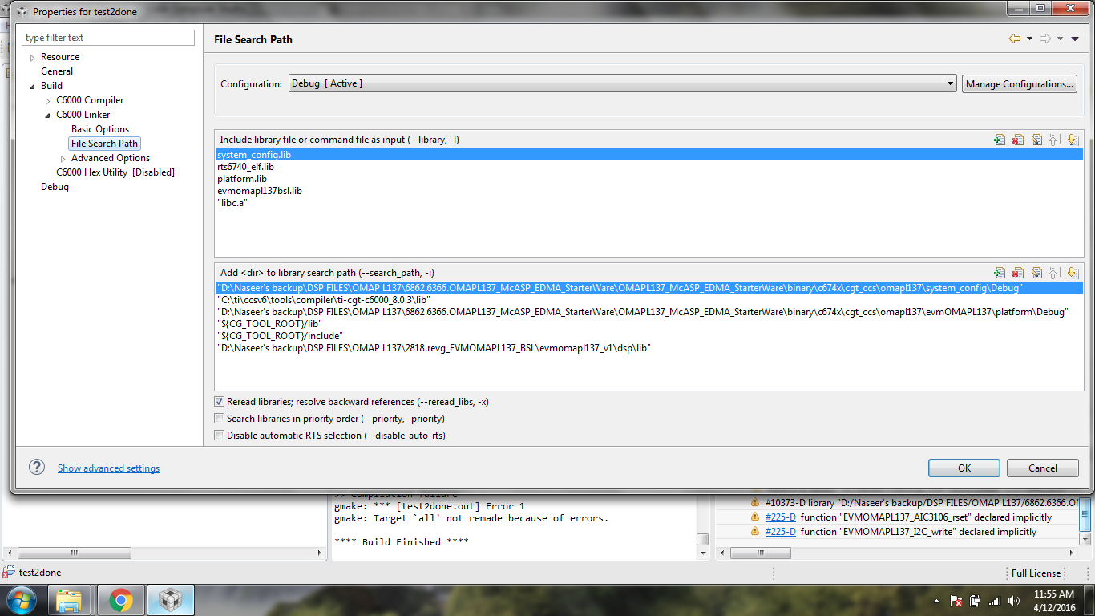The width and height of the screenshot is (1095, 616).
Task: Select Debug in the properties tree
Action: click(55, 187)
